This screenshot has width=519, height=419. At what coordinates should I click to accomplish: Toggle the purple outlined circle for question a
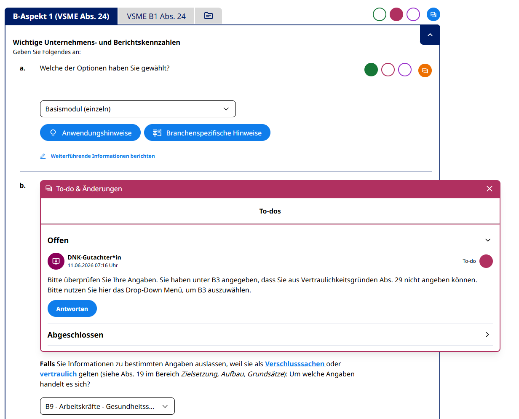point(405,70)
